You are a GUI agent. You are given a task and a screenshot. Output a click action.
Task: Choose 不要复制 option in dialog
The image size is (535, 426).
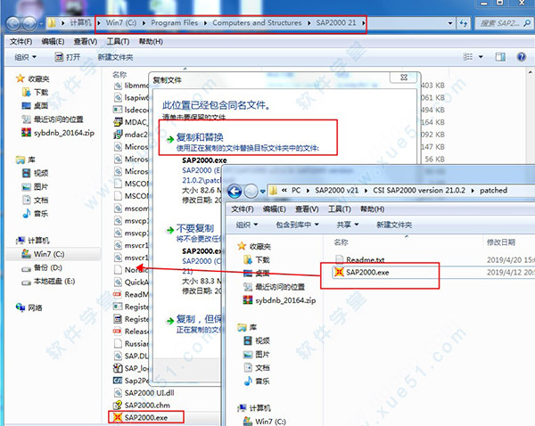[x=194, y=228]
